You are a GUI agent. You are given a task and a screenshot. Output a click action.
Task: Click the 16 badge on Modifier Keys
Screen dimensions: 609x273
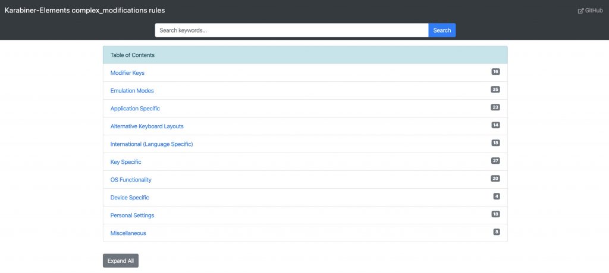point(495,72)
